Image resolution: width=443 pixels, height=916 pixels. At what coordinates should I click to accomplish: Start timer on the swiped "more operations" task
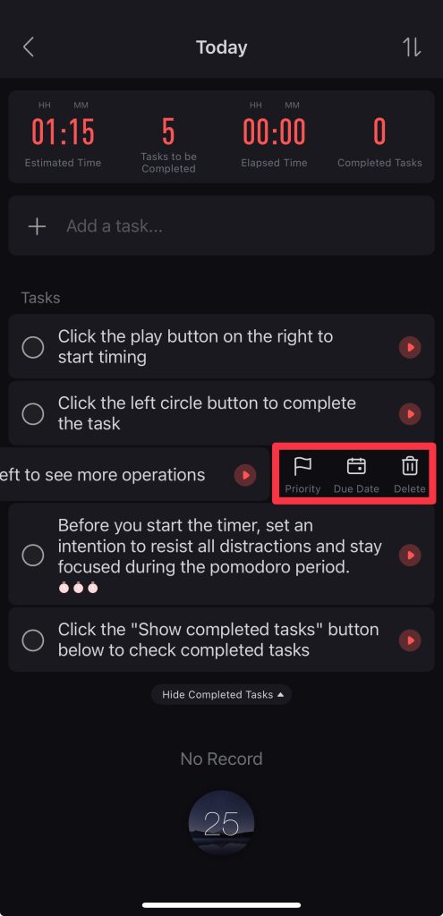(245, 475)
